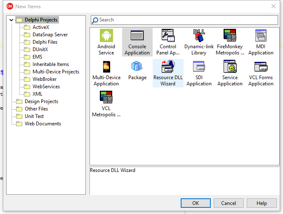The image size is (283, 214).
Task: Select the Multi-Device Application icon
Action: coord(106,66)
